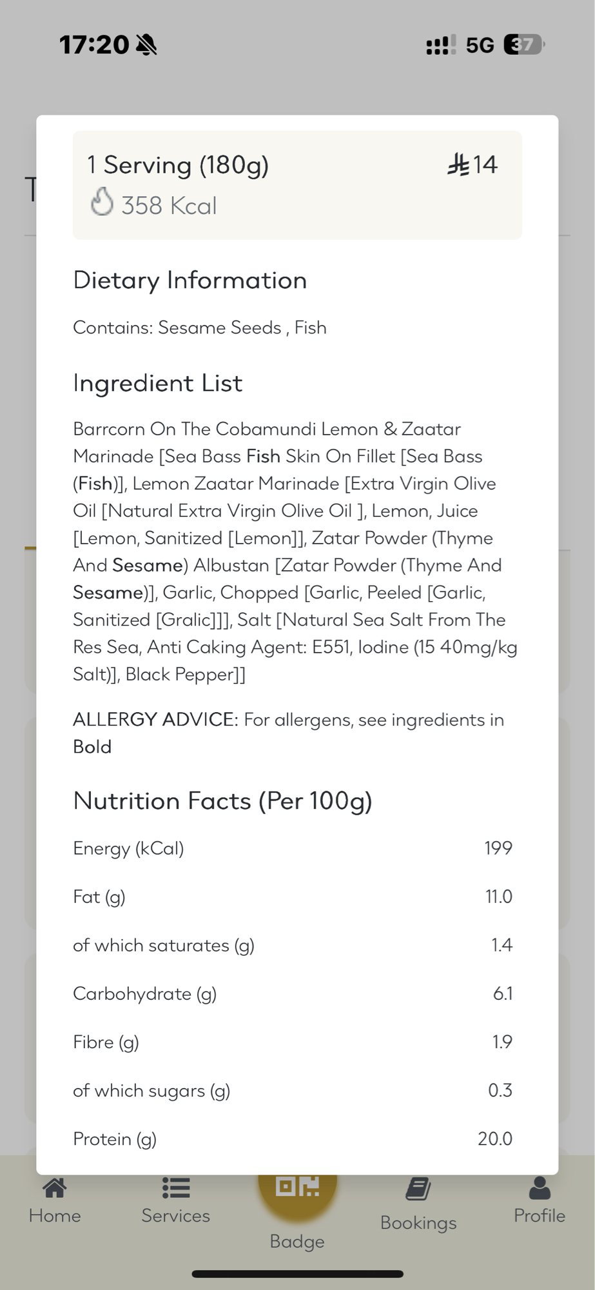Image resolution: width=595 pixels, height=1290 pixels.
Task: Open the Profile tab label
Action: [540, 1216]
